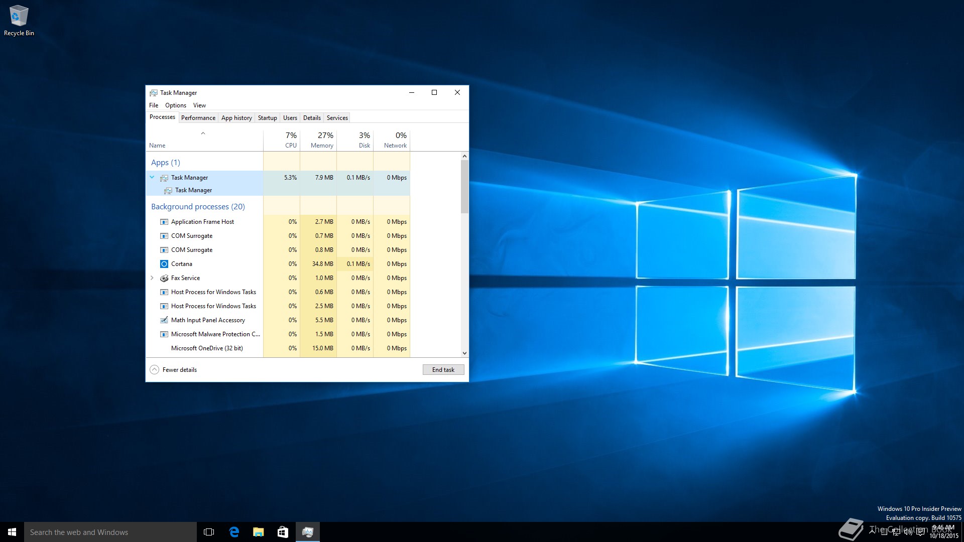Switch to the Users tab
Viewport: 964px width, 542px height.
[290, 118]
